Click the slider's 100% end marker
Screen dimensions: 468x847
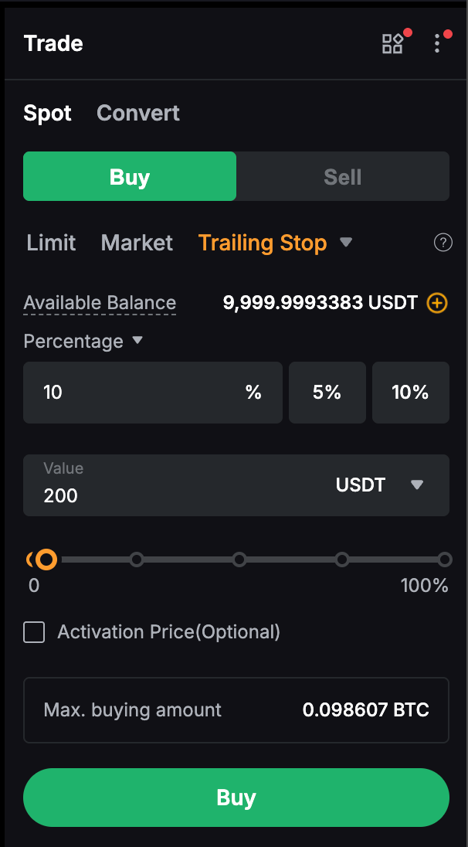[x=444, y=560]
